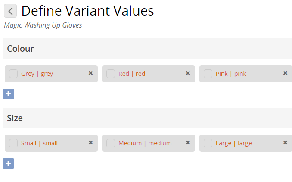Add a new Colour value with plus button

[8, 94]
